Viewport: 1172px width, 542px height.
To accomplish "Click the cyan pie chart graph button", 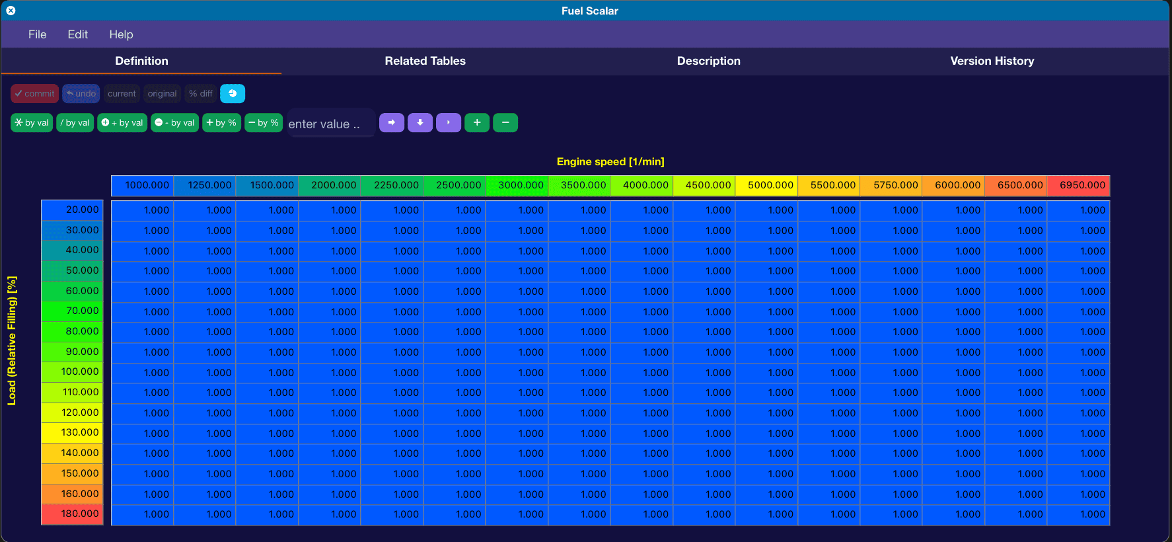I will pos(233,93).
